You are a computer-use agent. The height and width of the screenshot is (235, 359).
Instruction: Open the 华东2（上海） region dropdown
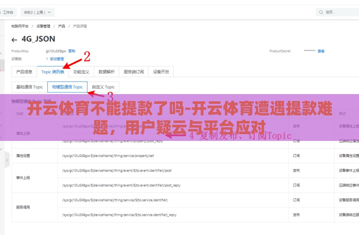coord(37,12)
